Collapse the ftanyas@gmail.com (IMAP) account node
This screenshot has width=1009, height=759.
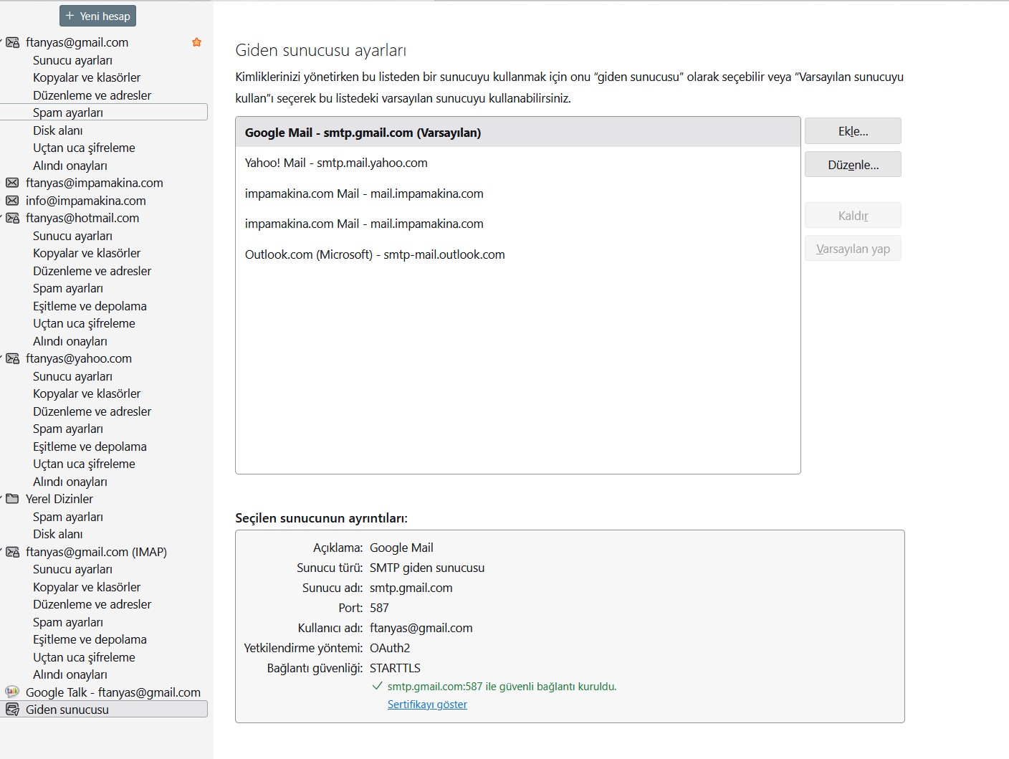(2, 552)
